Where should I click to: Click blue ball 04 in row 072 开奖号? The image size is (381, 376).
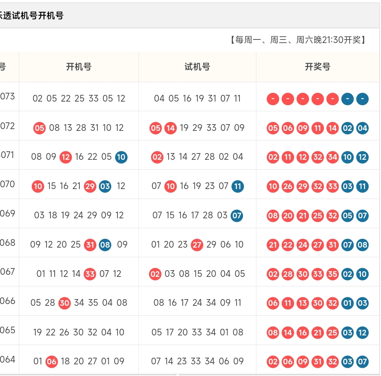[x=362, y=128]
